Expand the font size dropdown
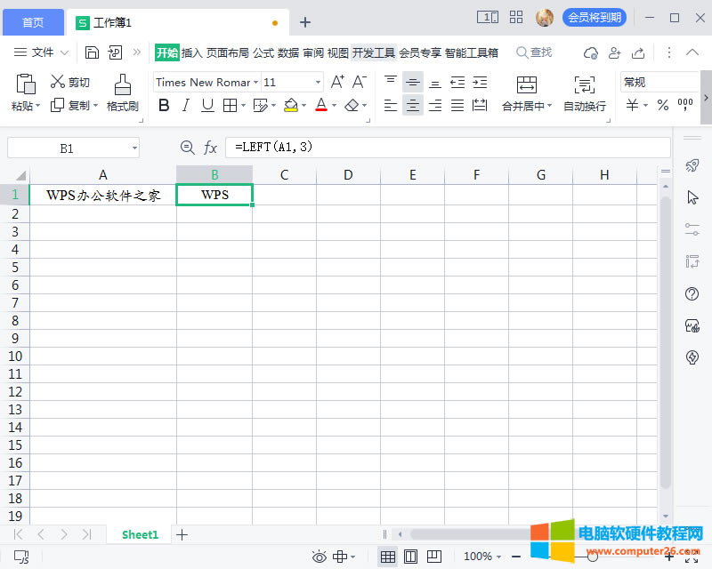The width and height of the screenshot is (712, 569). click(318, 83)
